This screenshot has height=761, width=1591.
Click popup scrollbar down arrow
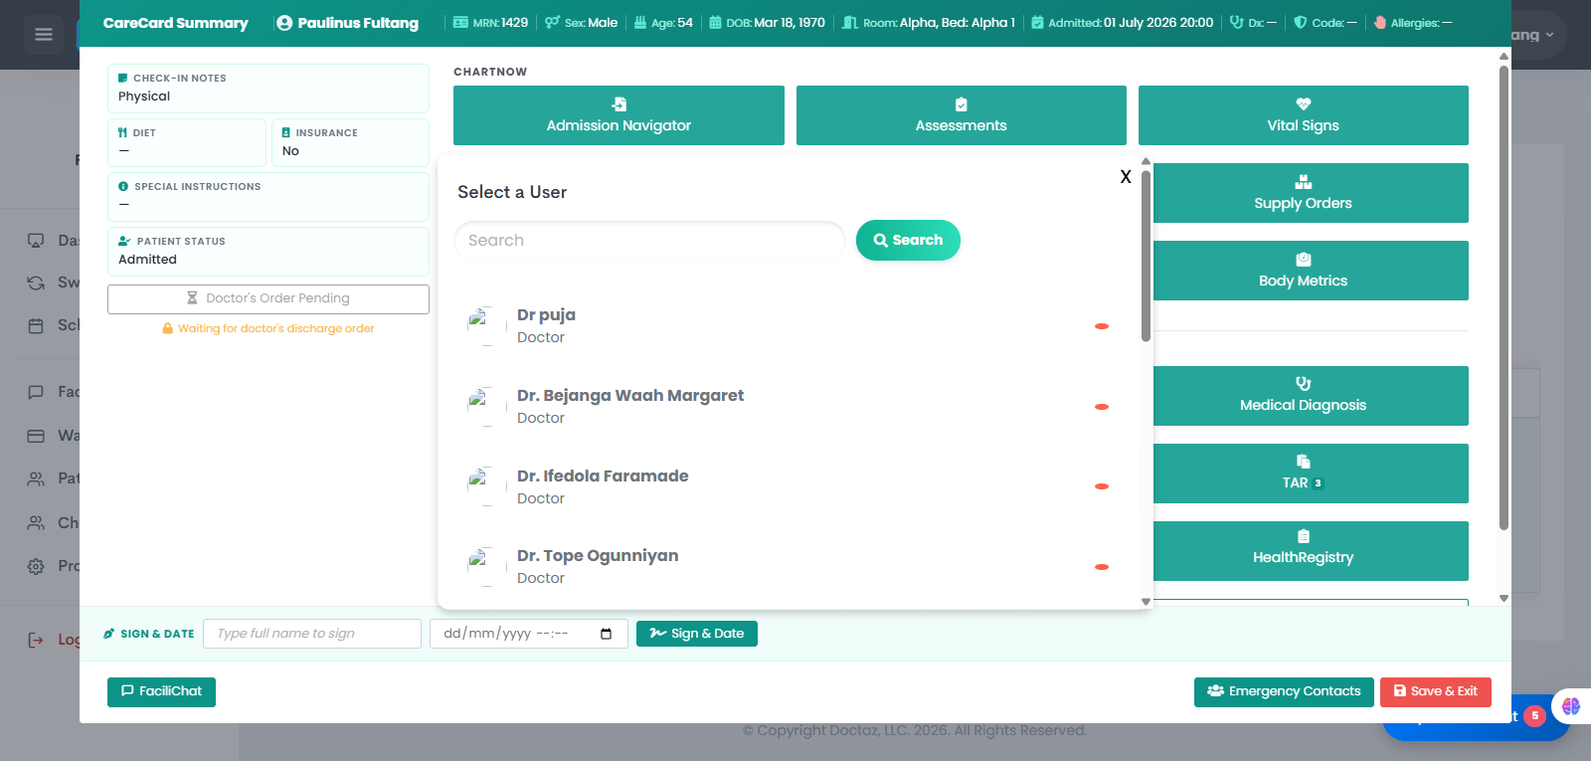point(1146,601)
